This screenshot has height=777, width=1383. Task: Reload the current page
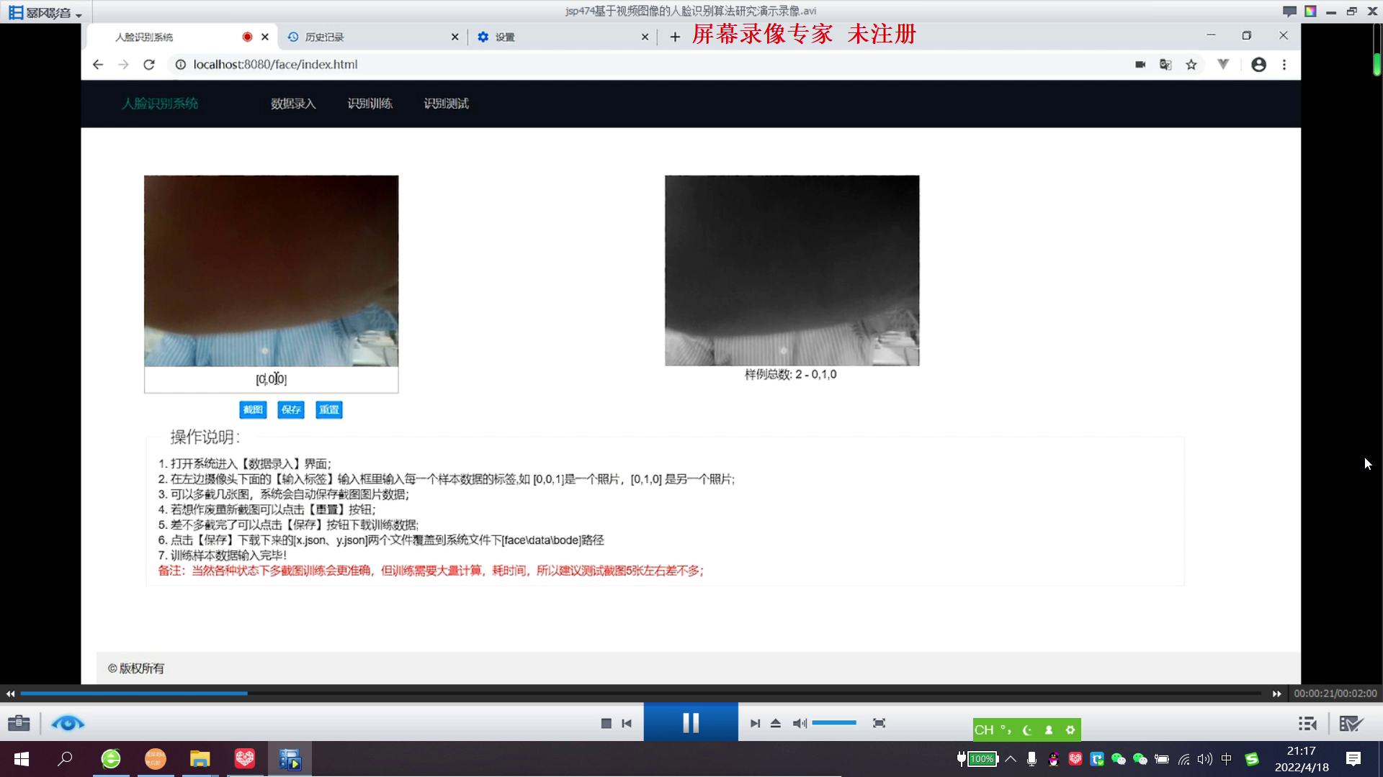pyautogui.click(x=149, y=65)
